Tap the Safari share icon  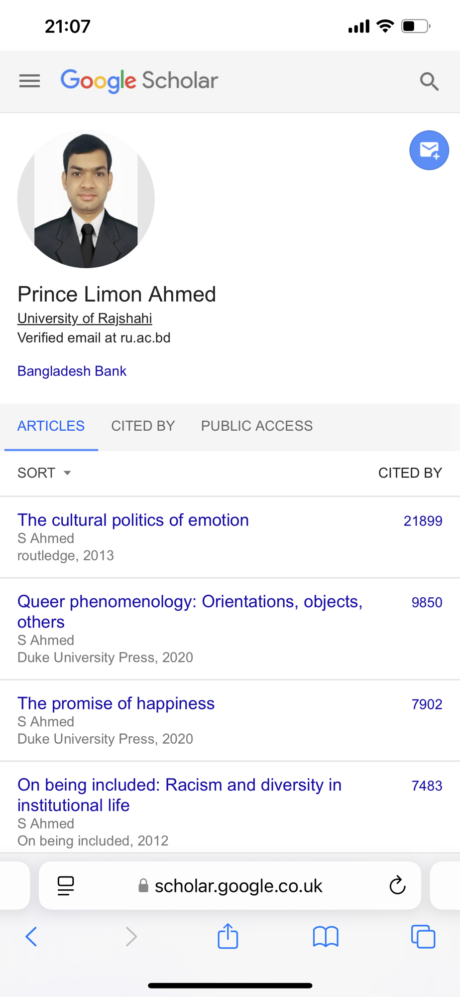click(x=228, y=936)
